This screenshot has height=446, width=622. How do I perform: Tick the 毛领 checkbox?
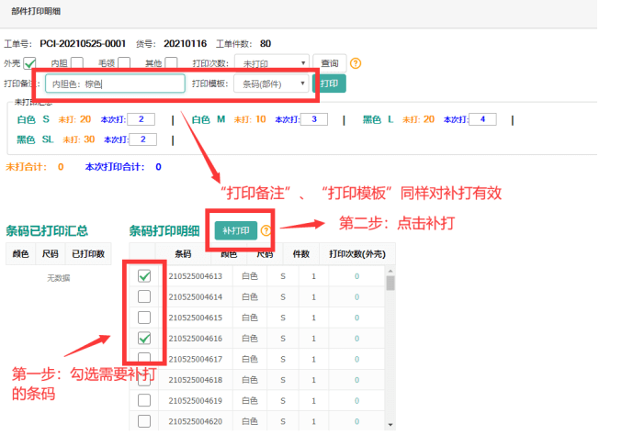pos(124,63)
